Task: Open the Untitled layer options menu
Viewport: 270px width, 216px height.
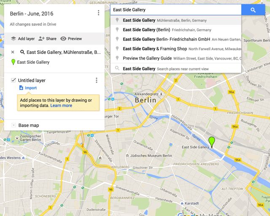Action: click(97, 80)
